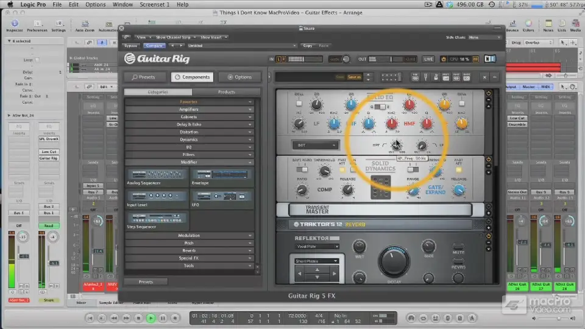Click the Rewind button in transport
The width and height of the screenshot is (585, 329).
coord(114,318)
